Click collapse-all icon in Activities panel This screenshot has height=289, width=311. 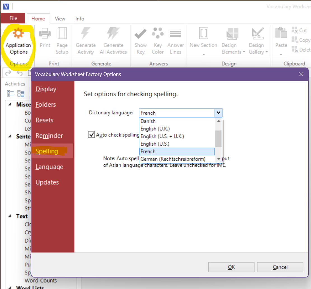click(10, 94)
